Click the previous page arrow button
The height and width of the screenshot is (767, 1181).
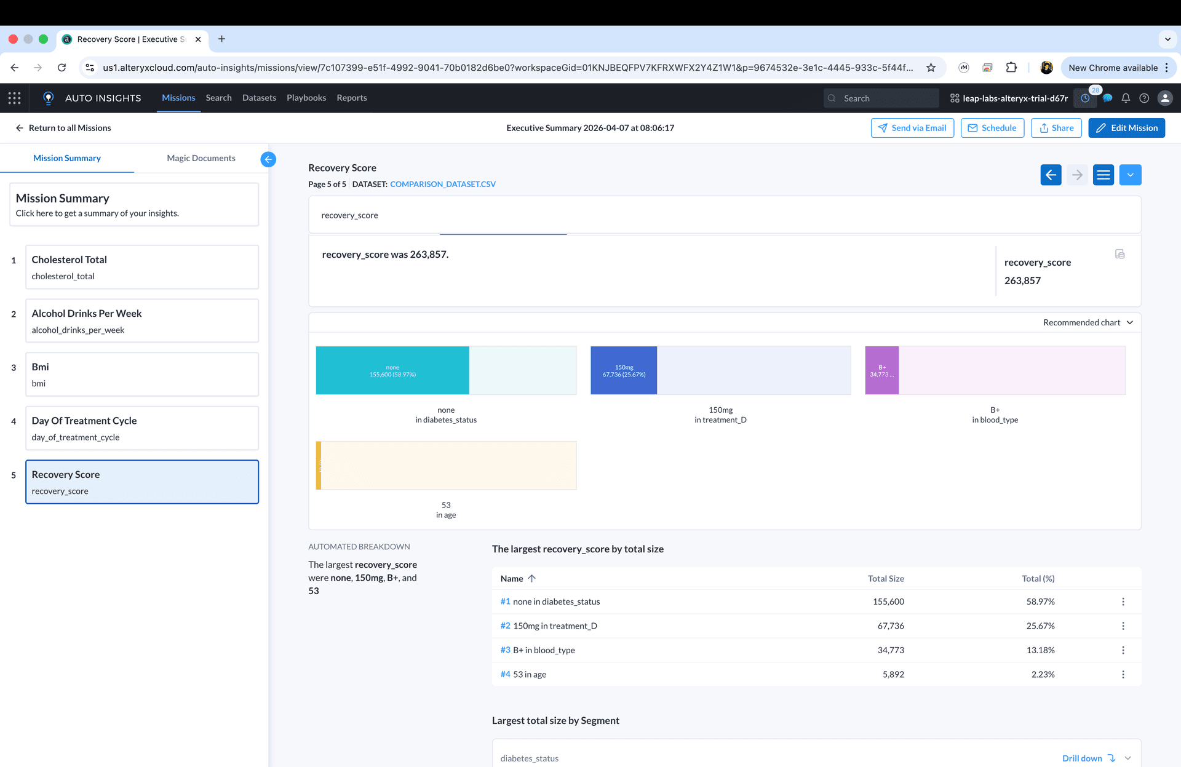point(1051,175)
